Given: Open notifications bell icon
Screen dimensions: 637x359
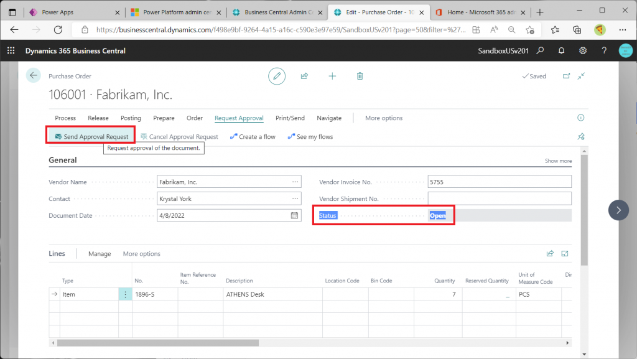Looking at the screenshot, I should (x=562, y=51).
